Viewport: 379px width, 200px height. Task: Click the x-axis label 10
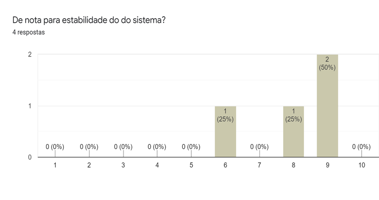tap(362, 165)
